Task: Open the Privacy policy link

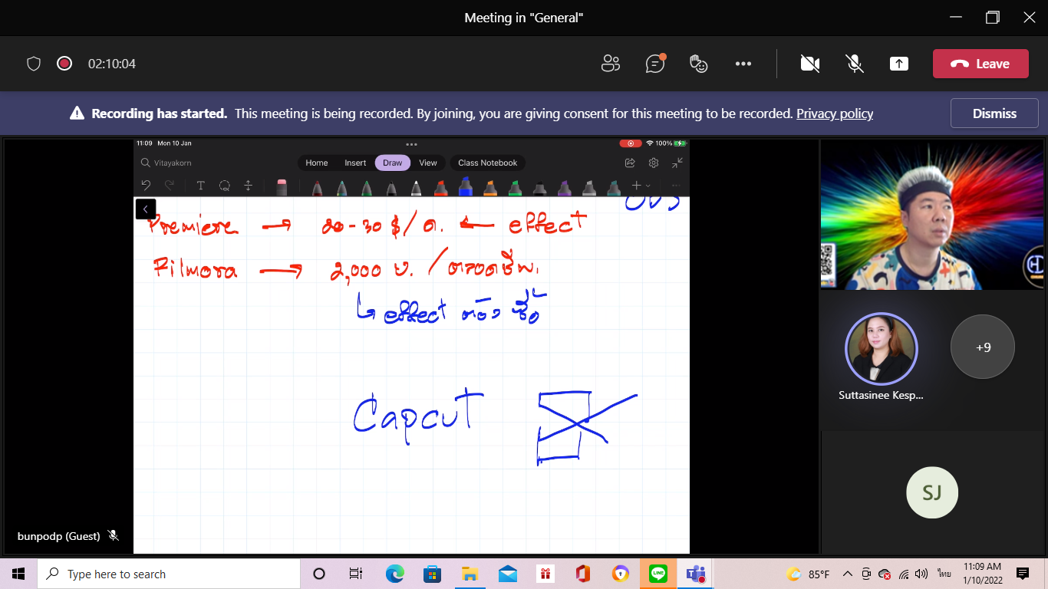Action: pyautogui.click(x=835, y=114)
